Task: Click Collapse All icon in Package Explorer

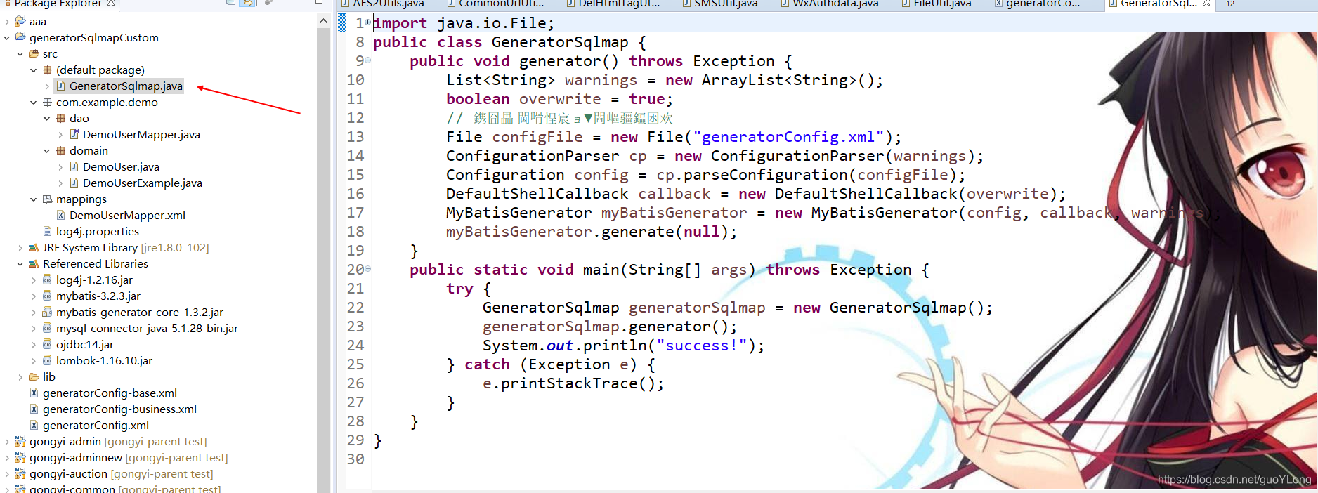Action: coord(230,3)
